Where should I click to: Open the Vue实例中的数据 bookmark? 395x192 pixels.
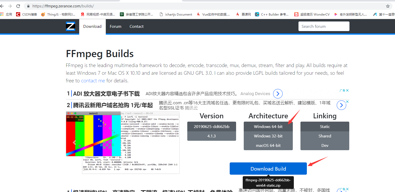pyautogui.click(x=213, y=14)
